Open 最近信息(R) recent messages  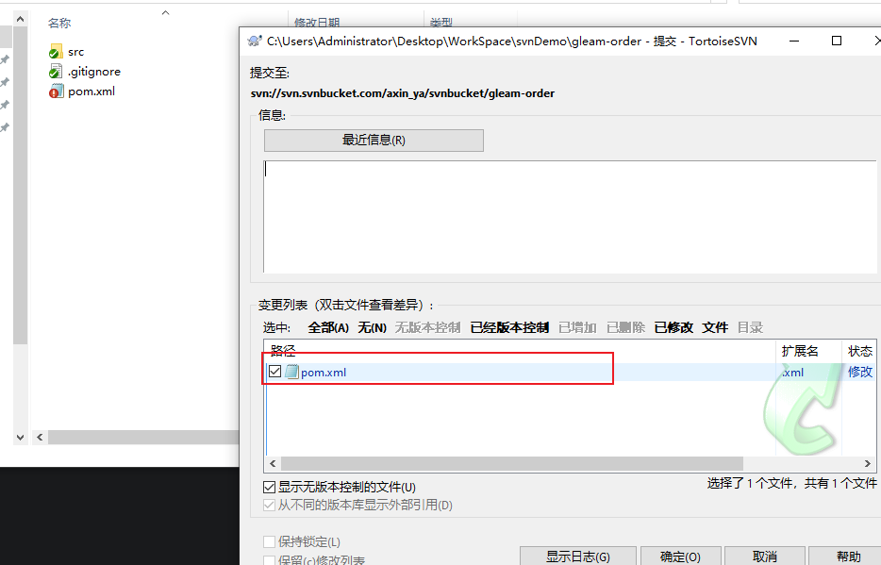tap(374, 141)
